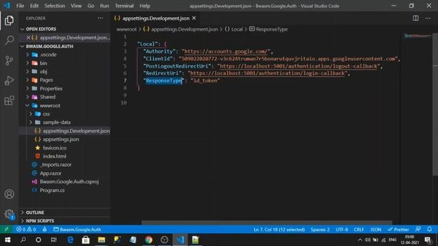Close appsettings.Development.json in Open Editors
The width and height of the screenshot is (438, 246).
pos(28,38)
